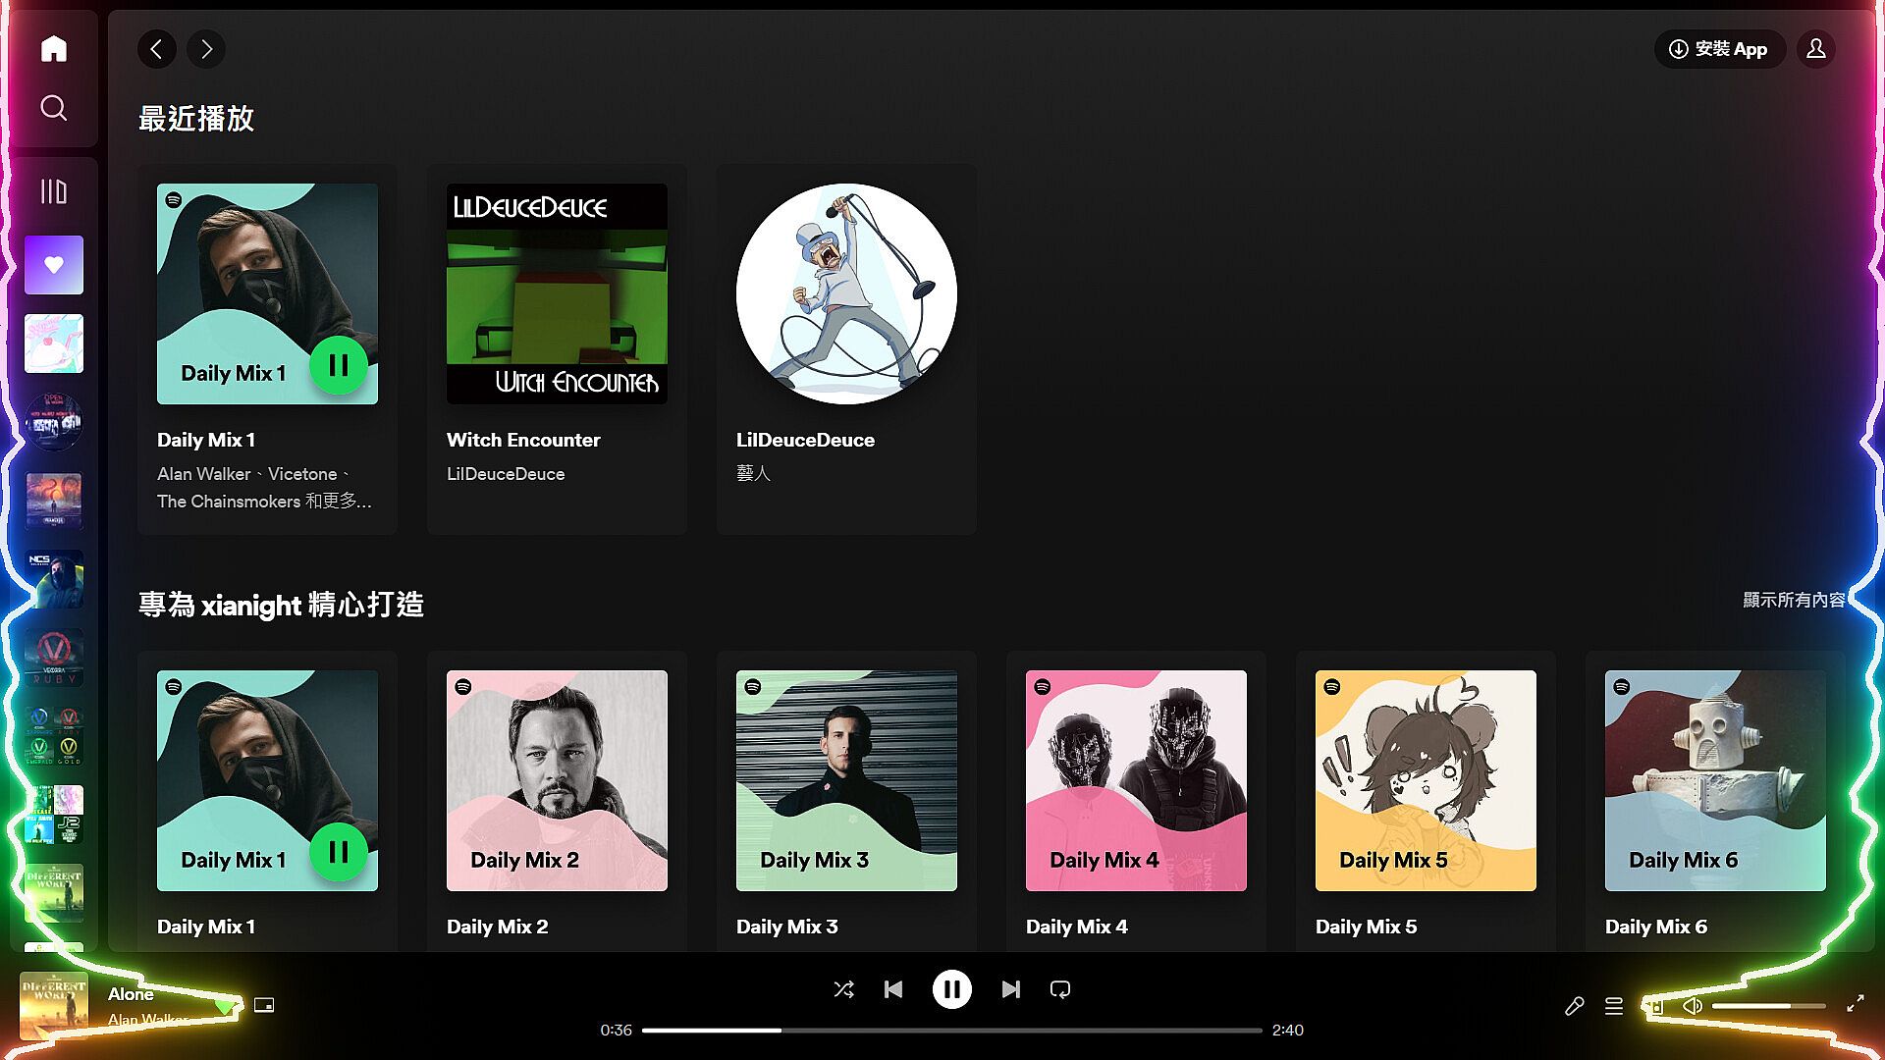Screen dimensions: 1885x1060
Task: Click the 安裝 App button
Action: click(1719, 49)
